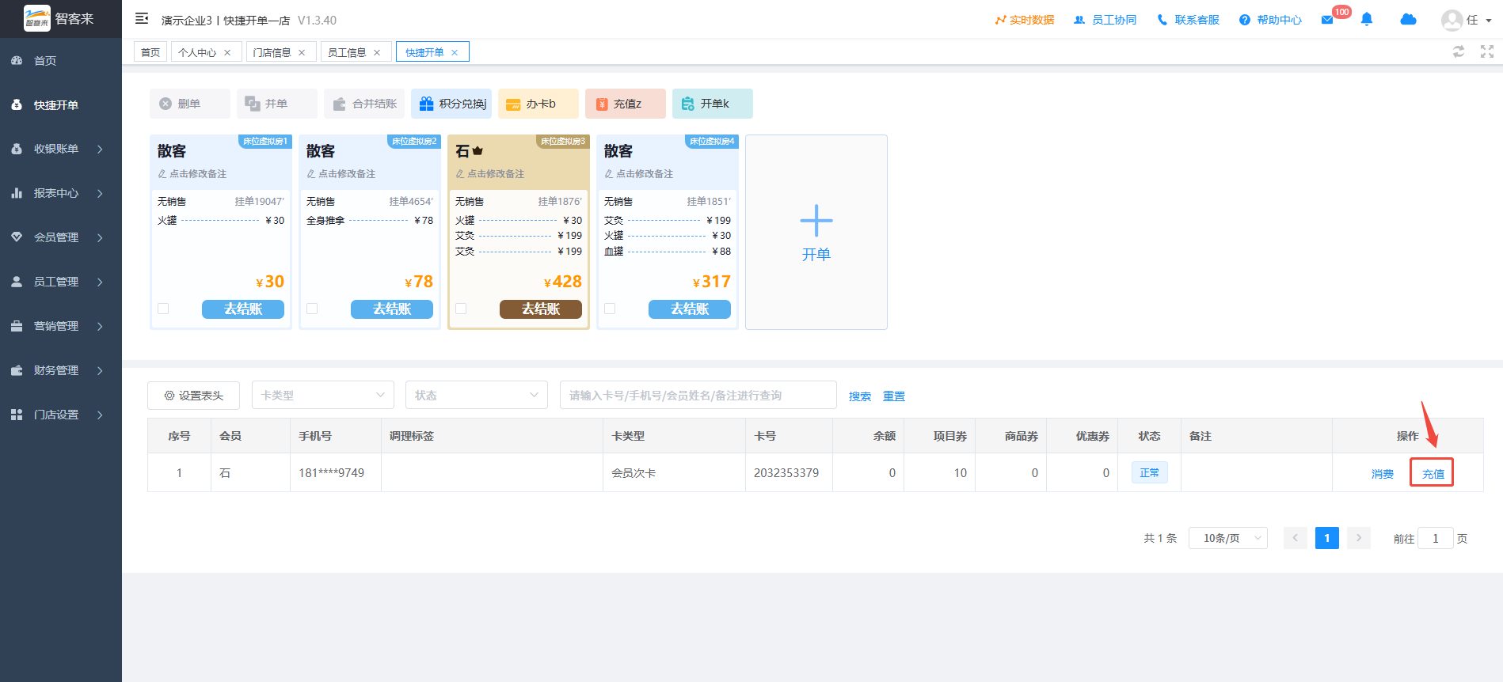Image resolution: width=1503 pixels, height=682 pixels.
Task: Click the cloud icon in header
Action: click(1408, 19)
